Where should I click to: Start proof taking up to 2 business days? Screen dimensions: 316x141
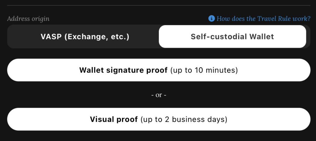(159, 119)
